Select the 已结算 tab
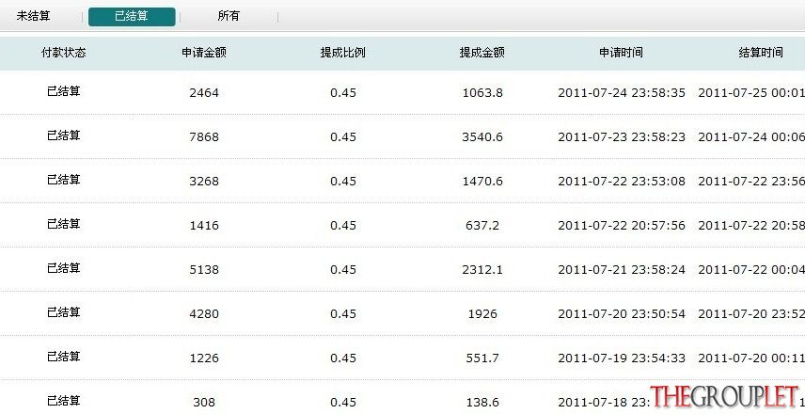The height and width of the screenshot is (414, 805). tap(132, 16)
